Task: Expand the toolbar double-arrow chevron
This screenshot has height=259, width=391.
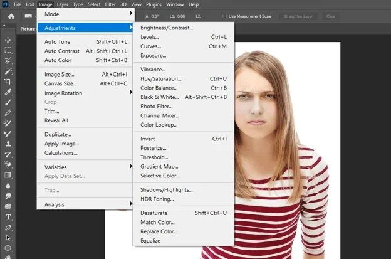Action: [4, 26]
